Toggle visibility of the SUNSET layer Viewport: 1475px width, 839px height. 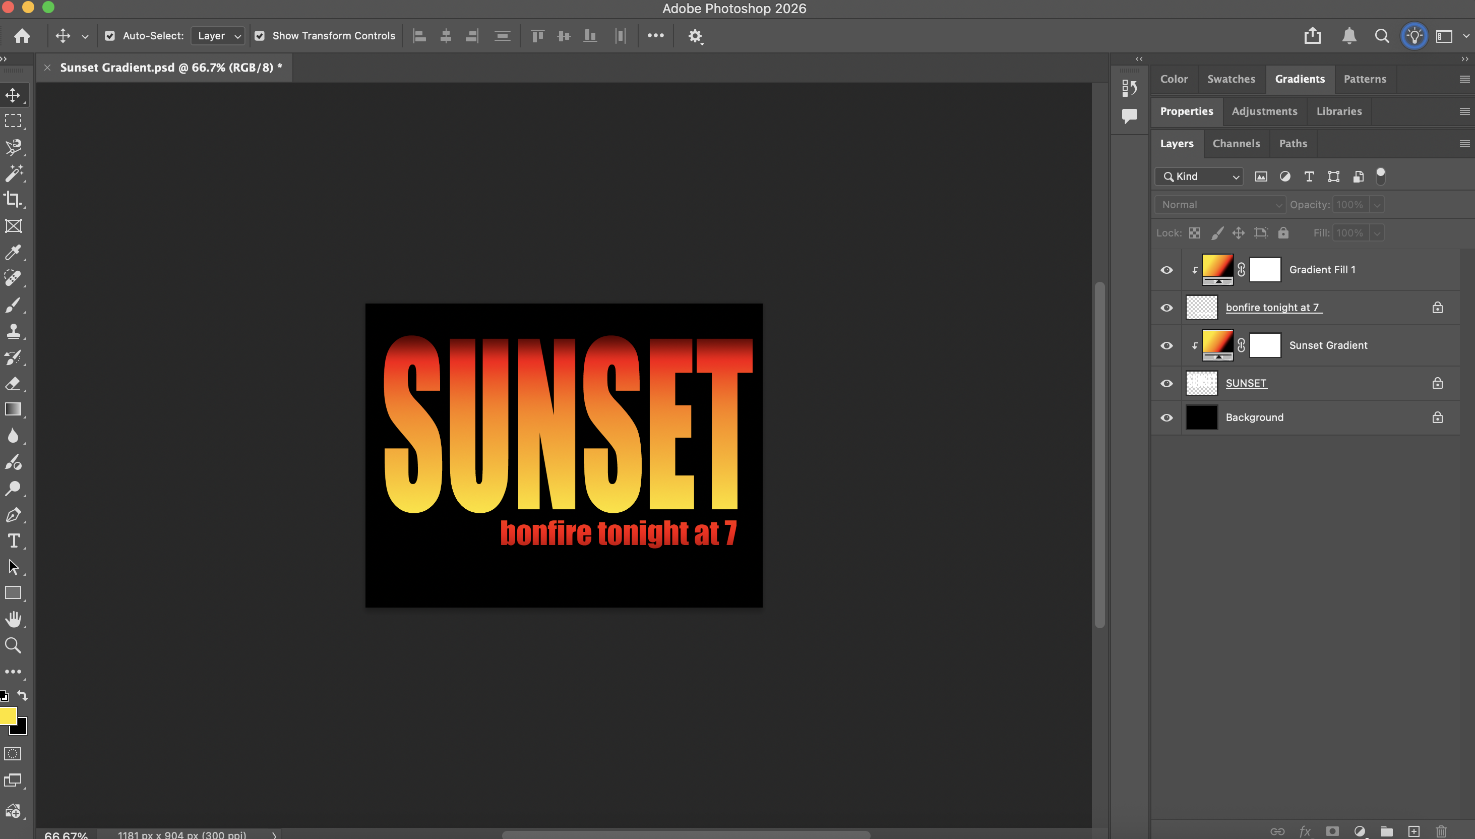(1166, 383)
